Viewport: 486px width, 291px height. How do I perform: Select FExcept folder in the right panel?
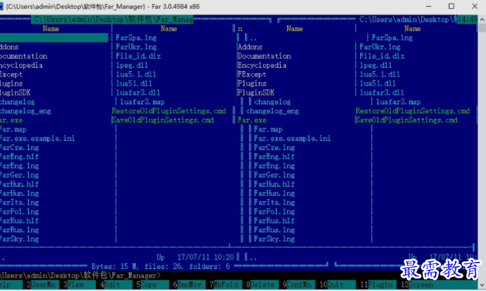point(252,75)
